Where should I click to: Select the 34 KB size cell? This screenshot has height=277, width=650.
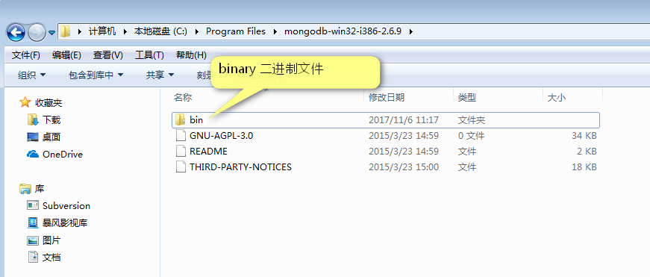coord(584,136)
